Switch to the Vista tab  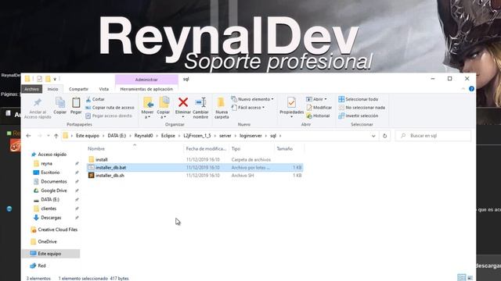[x=104, y=89]
